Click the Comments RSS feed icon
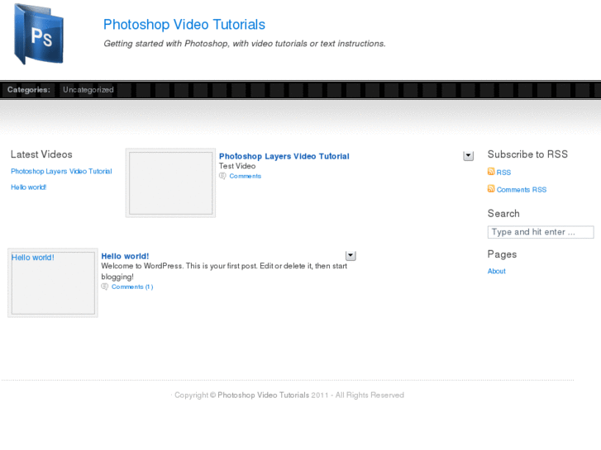 point(491,189)
